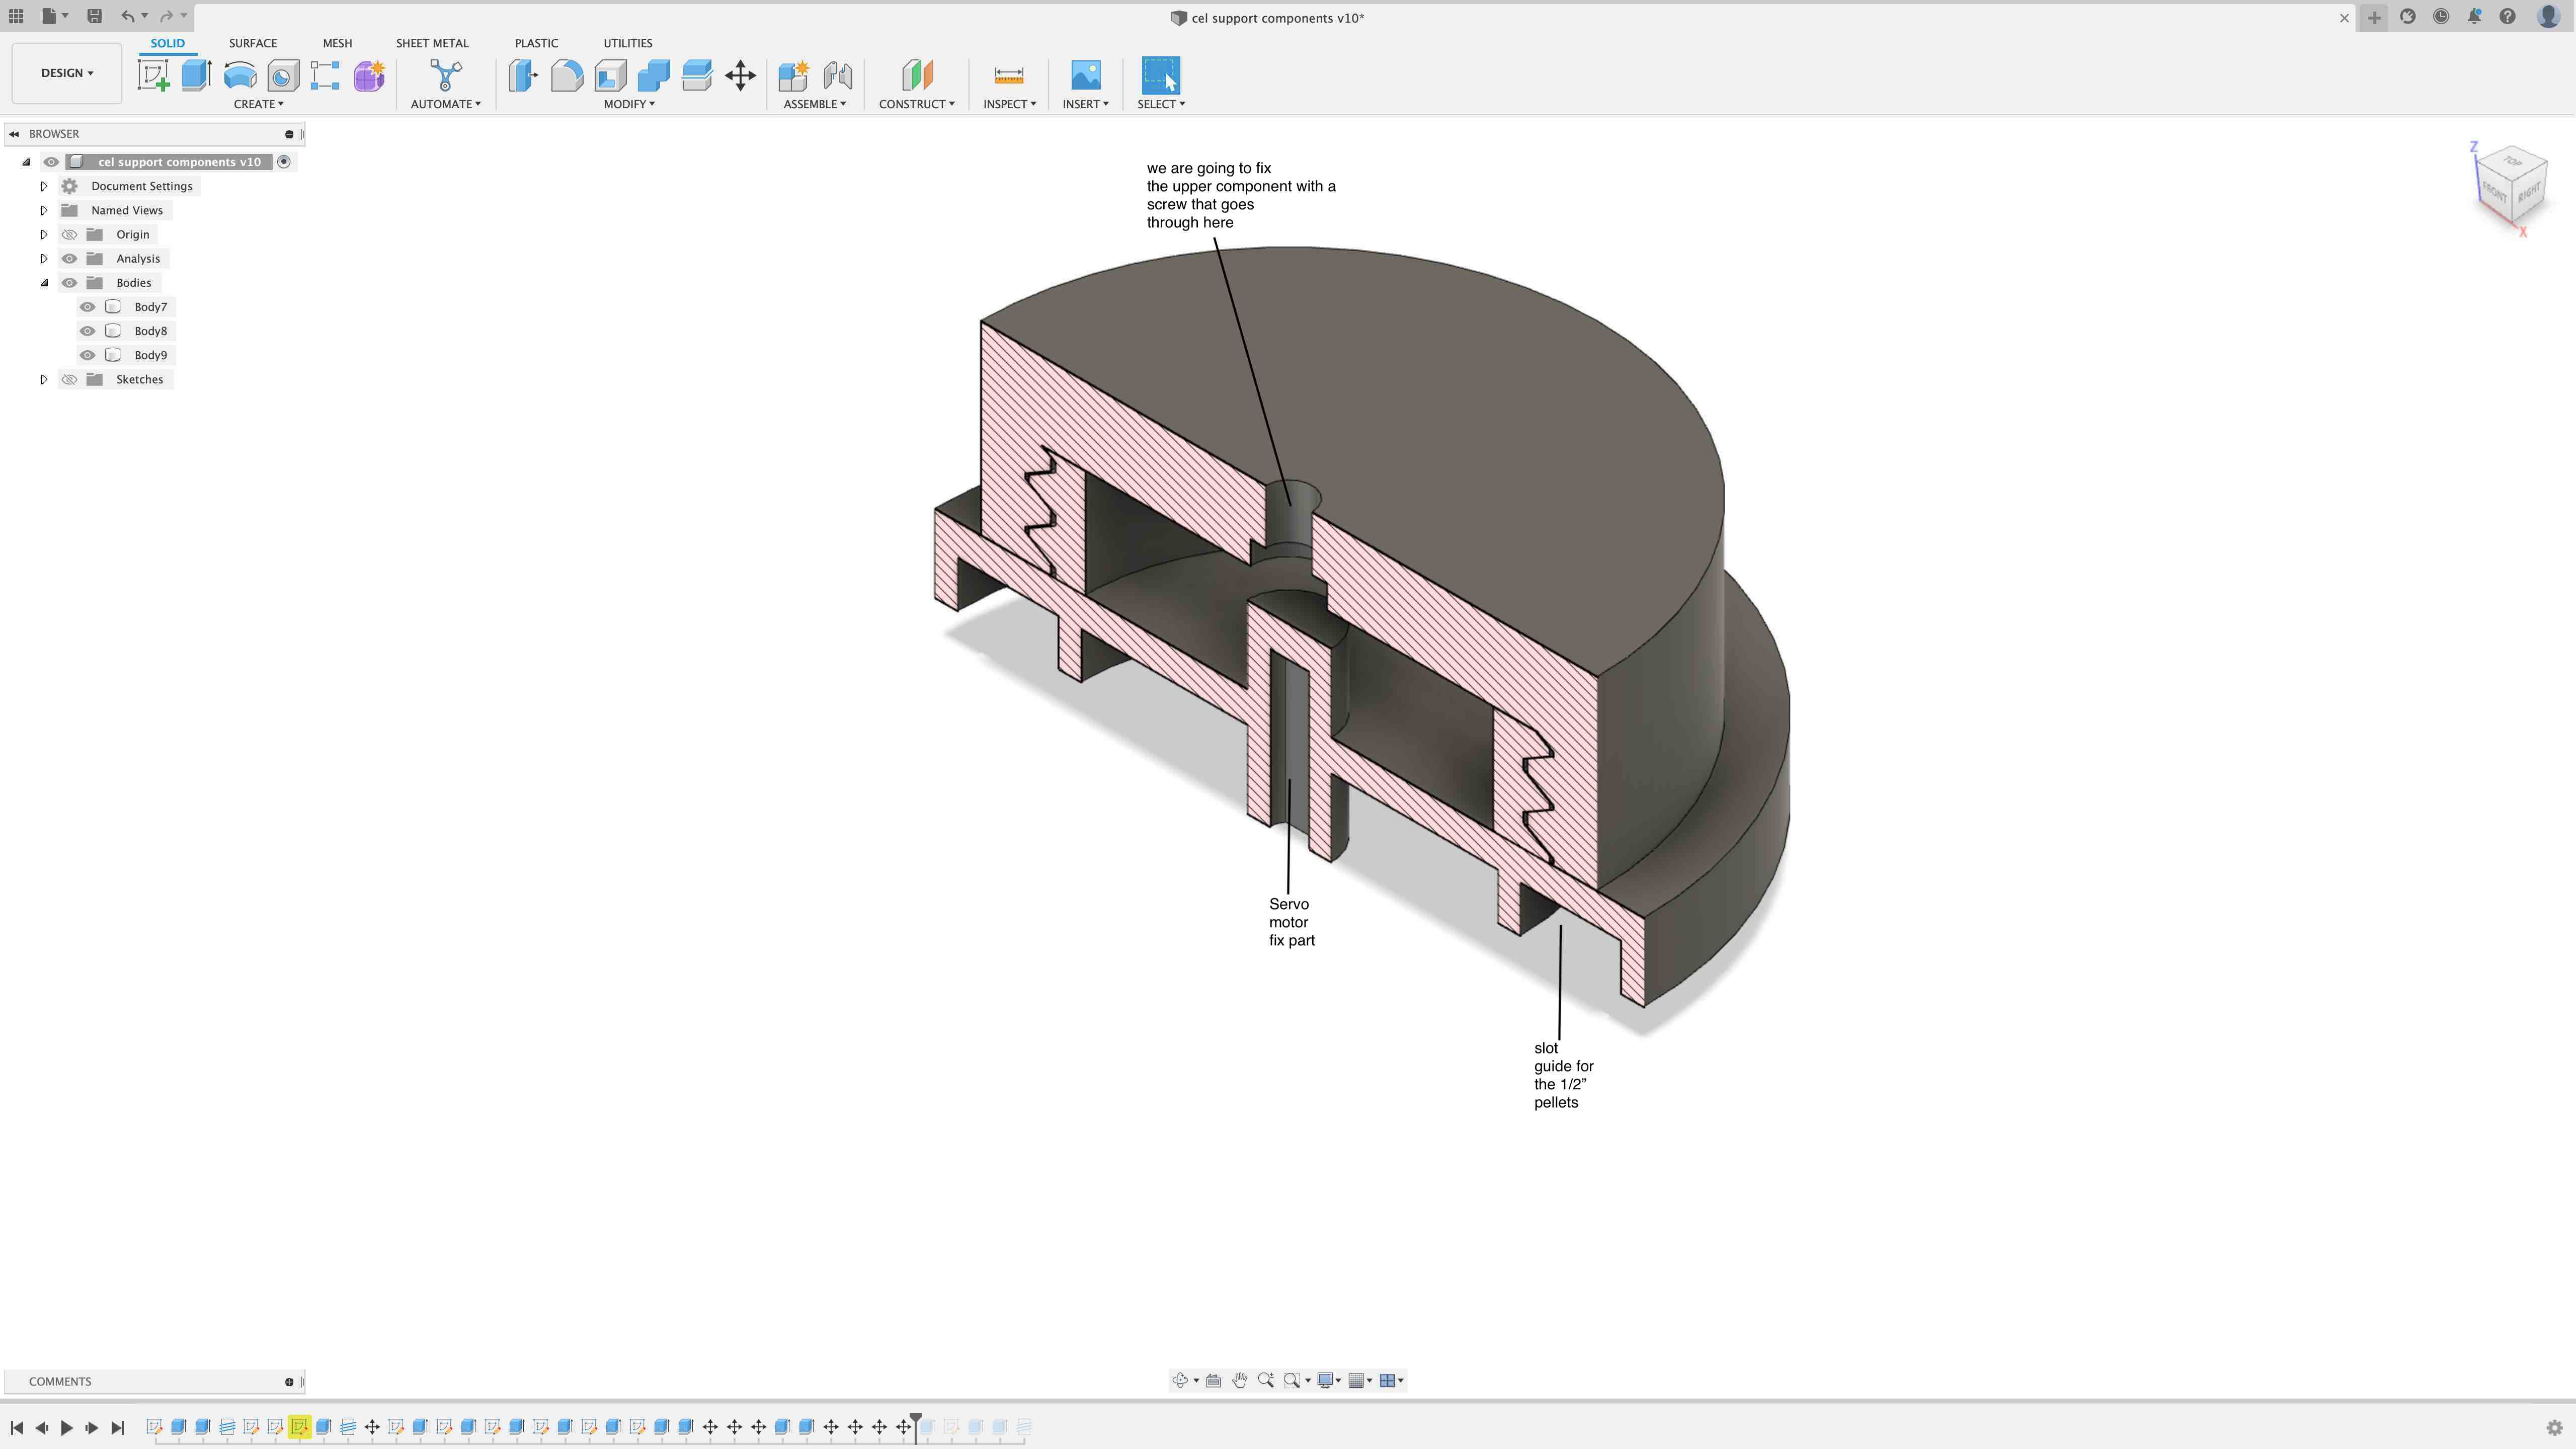Click the Measure tool icon
2576x1449 pixels.
tap(1008, 76)
